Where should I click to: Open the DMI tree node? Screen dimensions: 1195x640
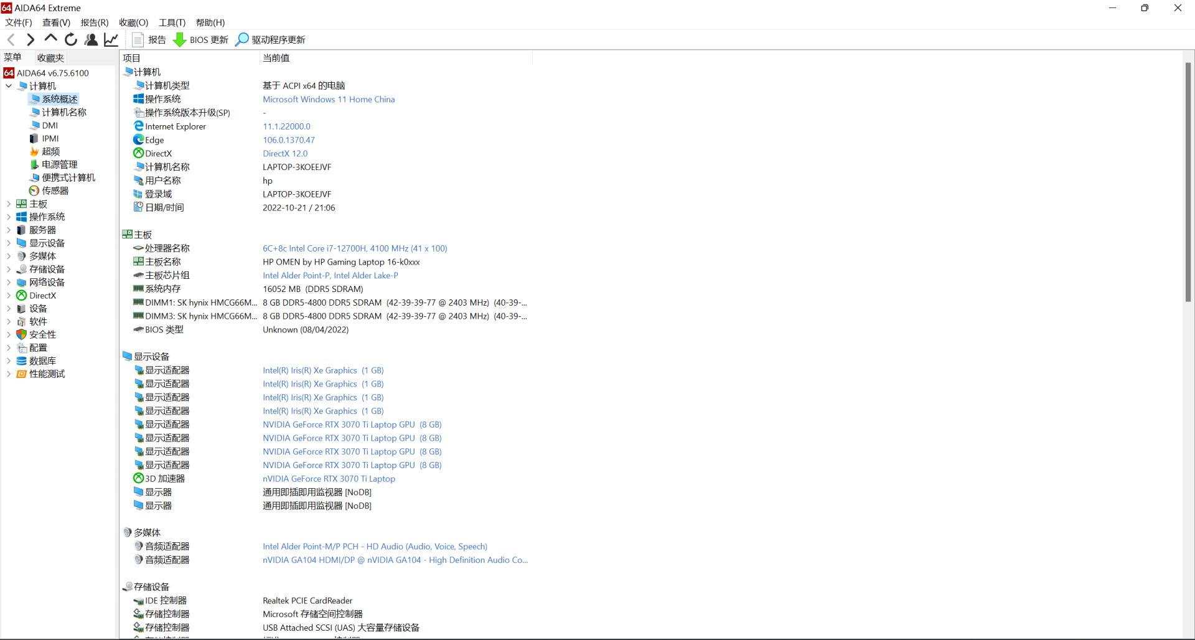[x=50, y=125]
